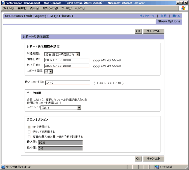Click the 終了日時 input field
Viewport: 189px width, 170px height.
point(67,66)
